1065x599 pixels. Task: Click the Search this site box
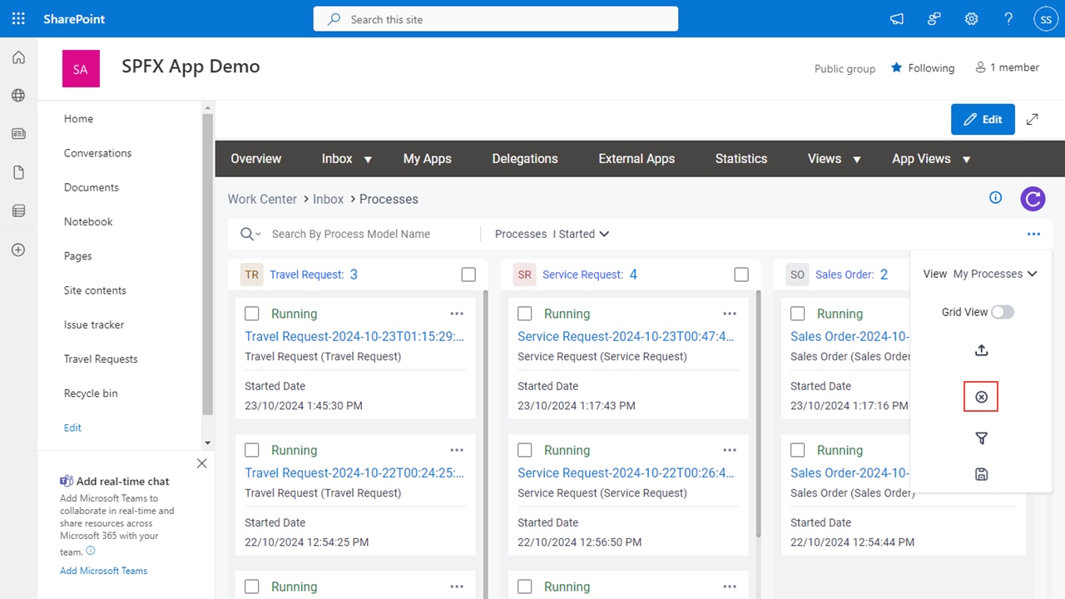click(x=496, y=19)
